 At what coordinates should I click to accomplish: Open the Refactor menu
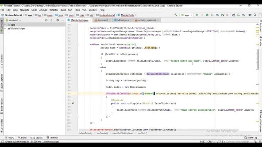54,10
